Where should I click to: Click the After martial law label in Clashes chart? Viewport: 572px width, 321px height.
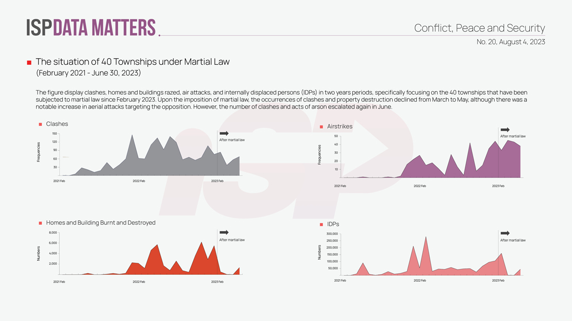(232, 140)
